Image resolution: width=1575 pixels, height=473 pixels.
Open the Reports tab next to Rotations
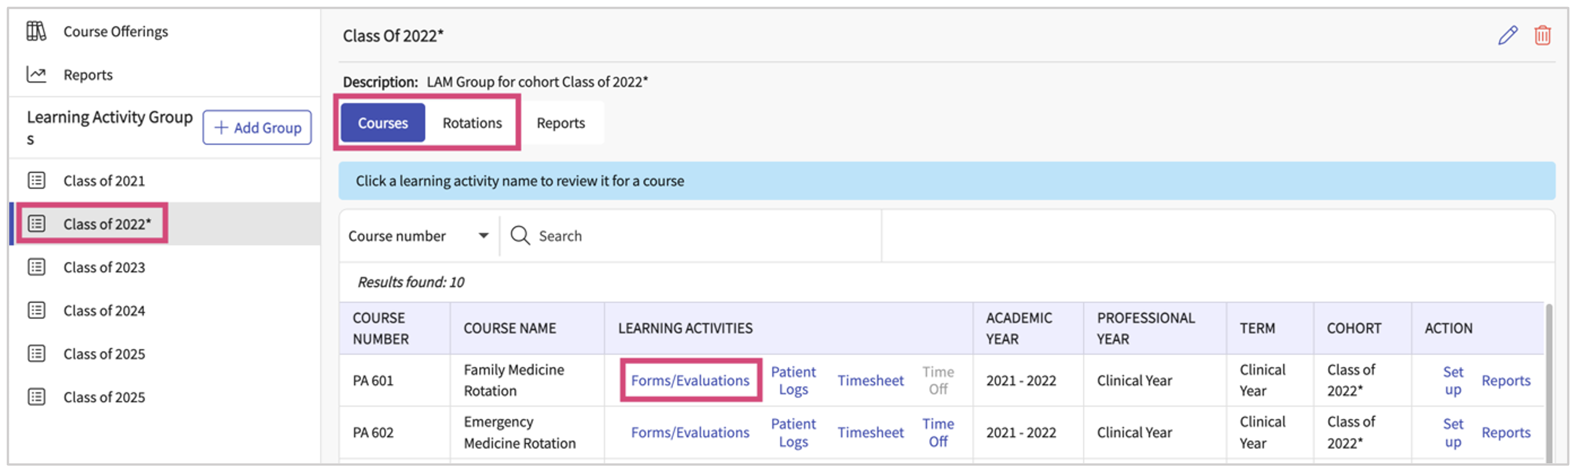point(561,123)
